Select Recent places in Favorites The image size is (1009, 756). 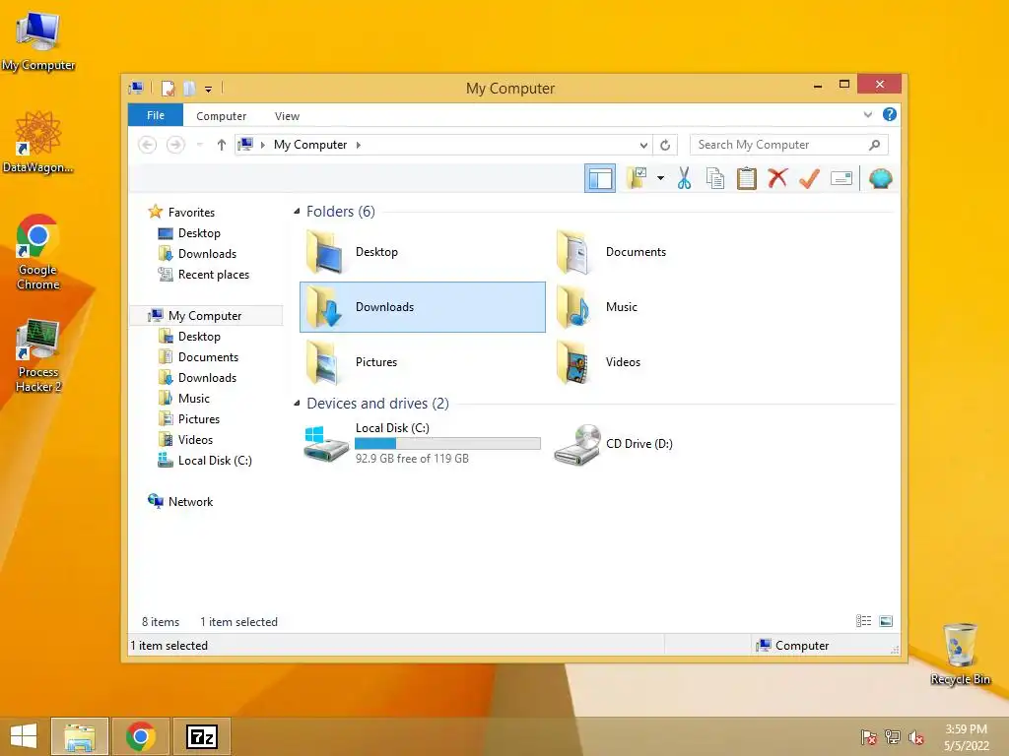213,275
